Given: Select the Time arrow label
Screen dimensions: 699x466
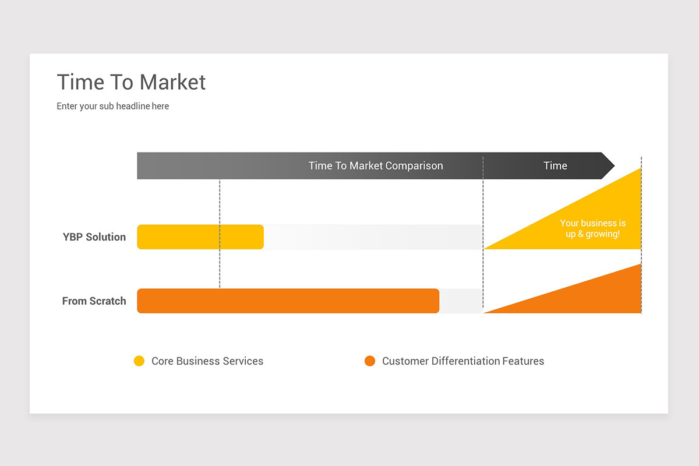Looking at the screenshot, I should click(555, 165).
